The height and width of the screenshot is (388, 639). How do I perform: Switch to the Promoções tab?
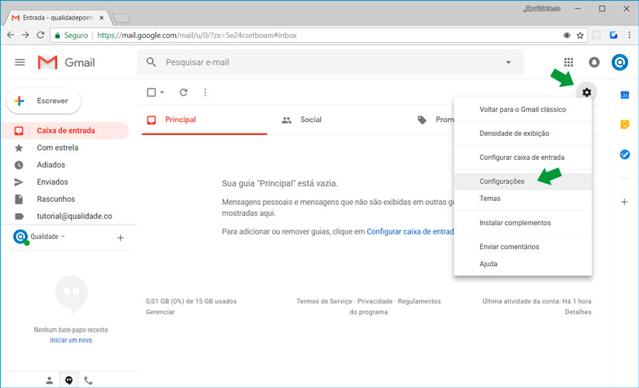[x=435, y=120]
